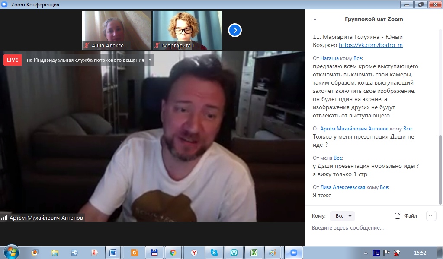
Task: Open Action Center flag icon in tray
Action: (386, 253)
